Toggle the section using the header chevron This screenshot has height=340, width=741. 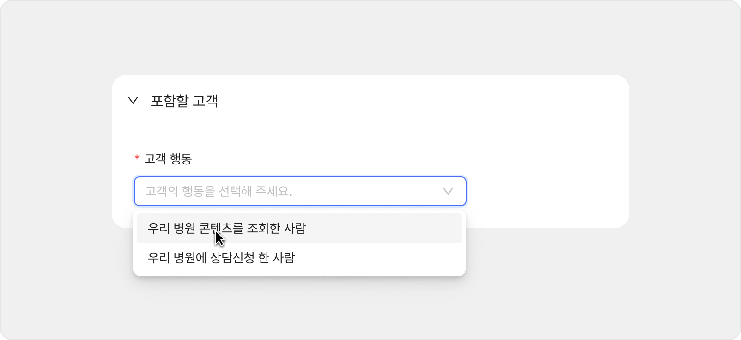(x=133, y=101)
